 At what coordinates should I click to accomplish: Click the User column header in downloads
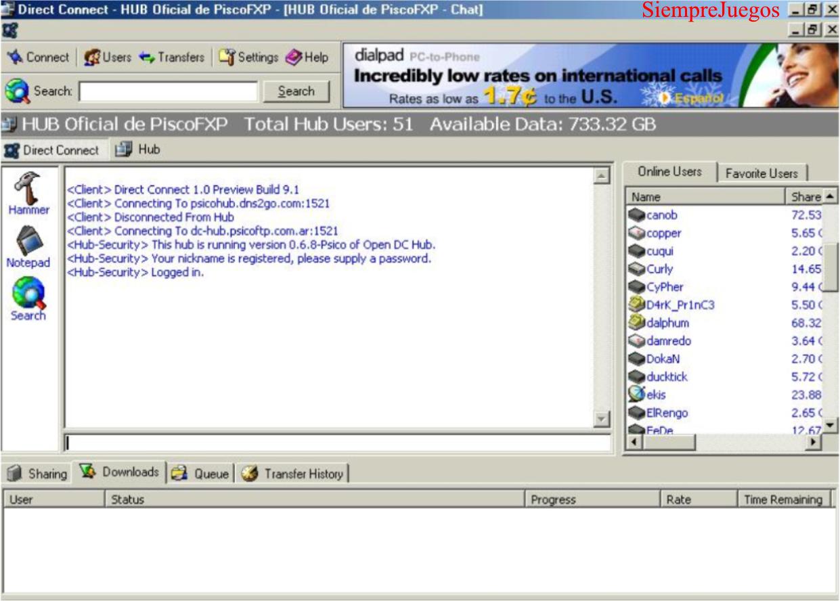click(54, 499)
